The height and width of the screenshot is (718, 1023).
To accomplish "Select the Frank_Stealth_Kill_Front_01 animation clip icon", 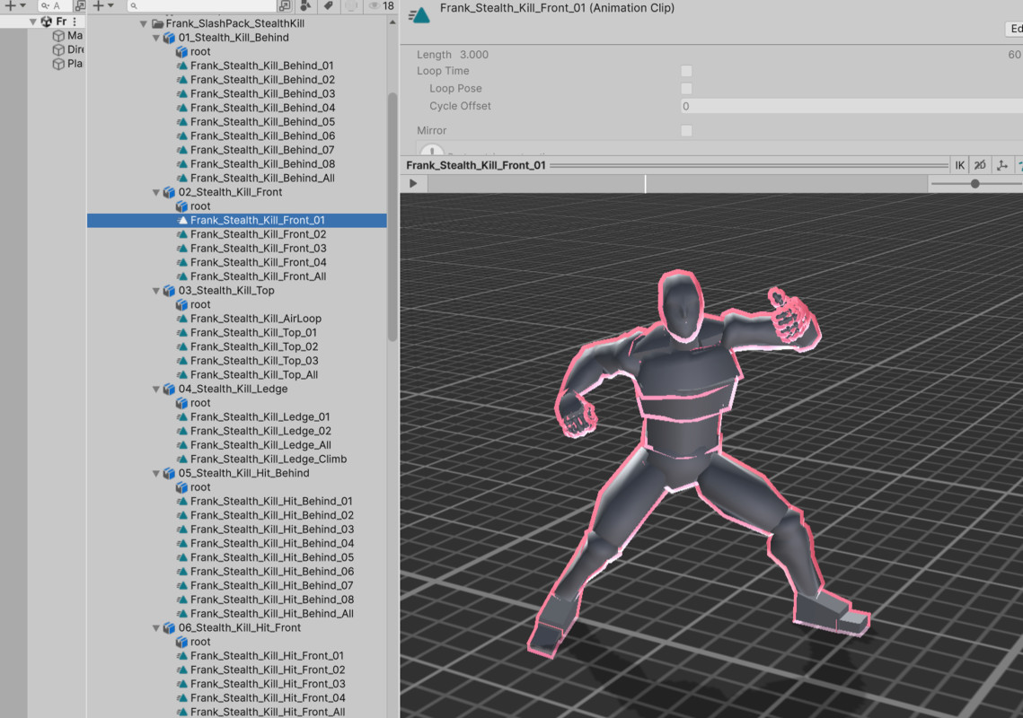I will [x=183, y=220].
